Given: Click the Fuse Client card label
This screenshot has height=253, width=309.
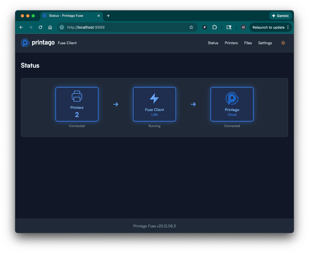Looking at the screenshot, I should pyautogui.click(x=154, y=110).
